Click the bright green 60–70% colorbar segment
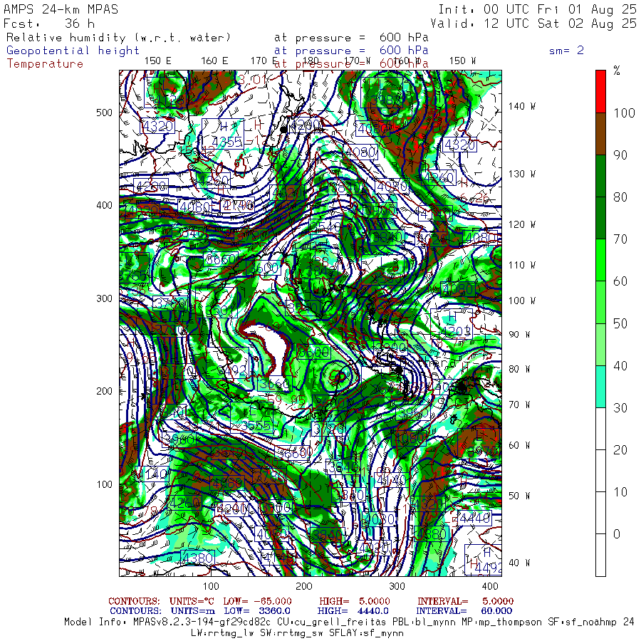This screenshot has width=641, height=641. (600, 260)
